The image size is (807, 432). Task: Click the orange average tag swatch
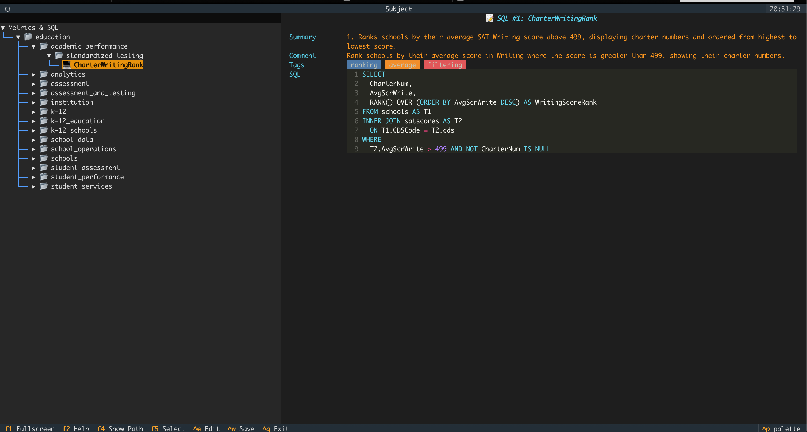tap(402, 65)
